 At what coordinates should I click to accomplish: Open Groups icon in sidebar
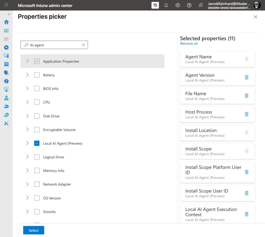coord(6,106)
